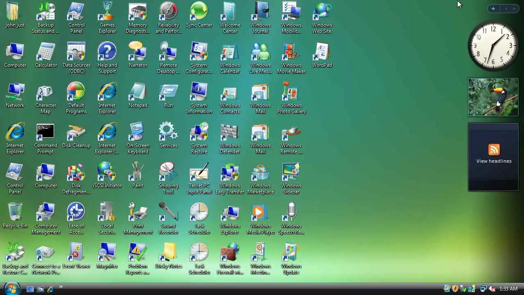This screenshot has width=524, height=295.
Task: Open Windows Media Player shortcut
Action: [261, 219]
